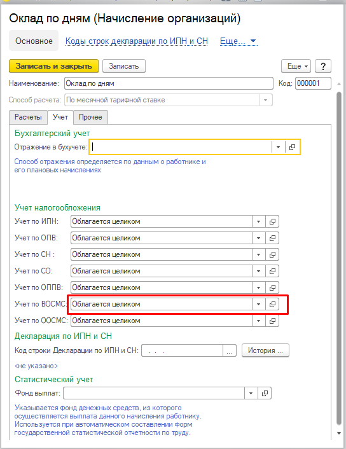Image resolution: width=346 pixels, height=449 pixels.
Task: Switch to the Расчеты tab
Action: 28,117
